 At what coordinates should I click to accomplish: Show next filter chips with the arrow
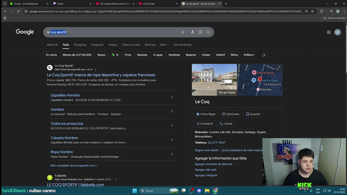click(264, 55)
